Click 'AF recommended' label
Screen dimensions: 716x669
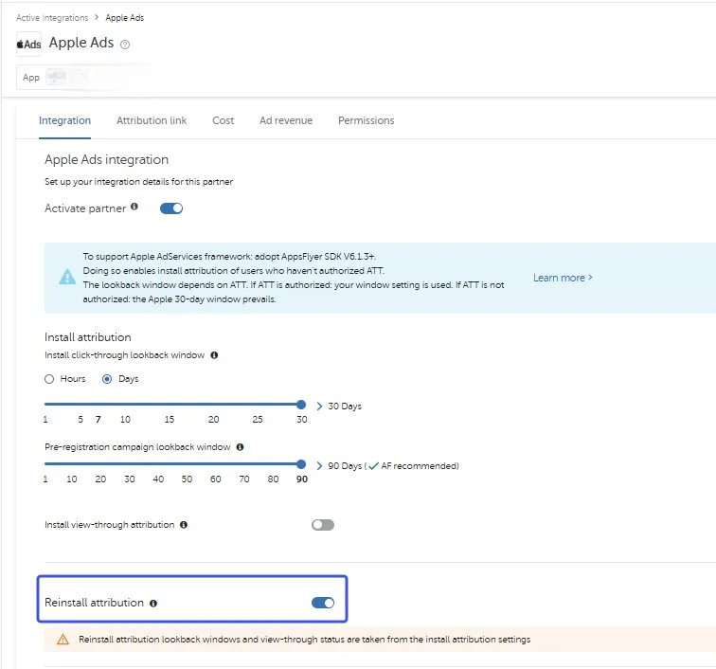click(x=420, y=465)
